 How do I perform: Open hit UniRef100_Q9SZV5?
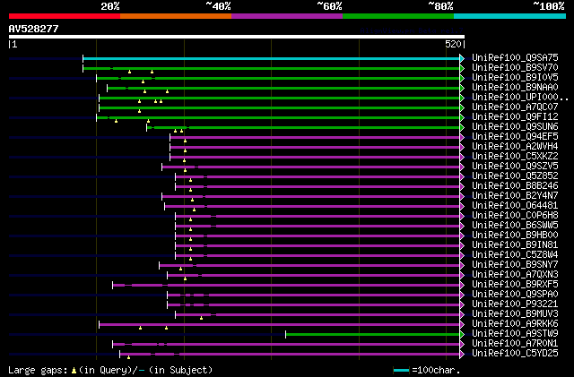[x=515, y=167]
